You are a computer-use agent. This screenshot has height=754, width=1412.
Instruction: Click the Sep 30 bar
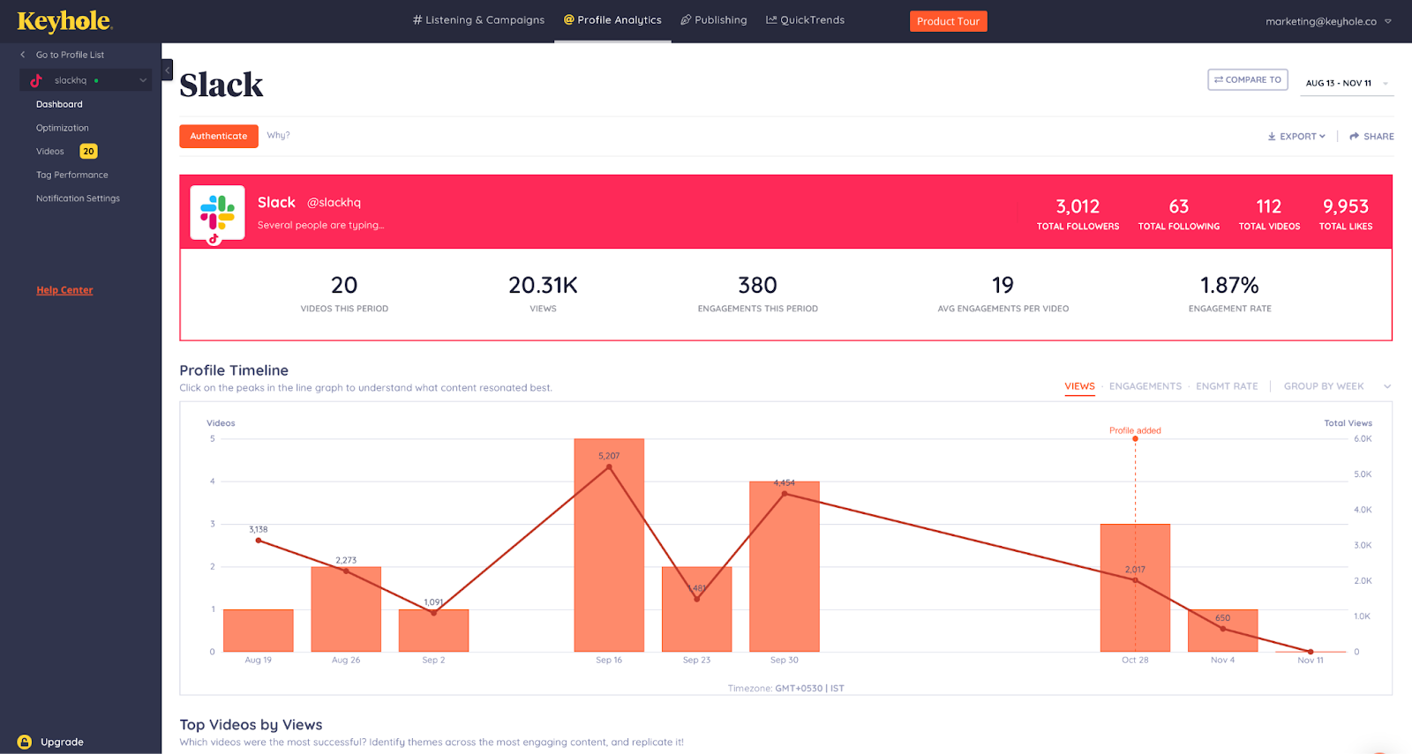[785, 567]
